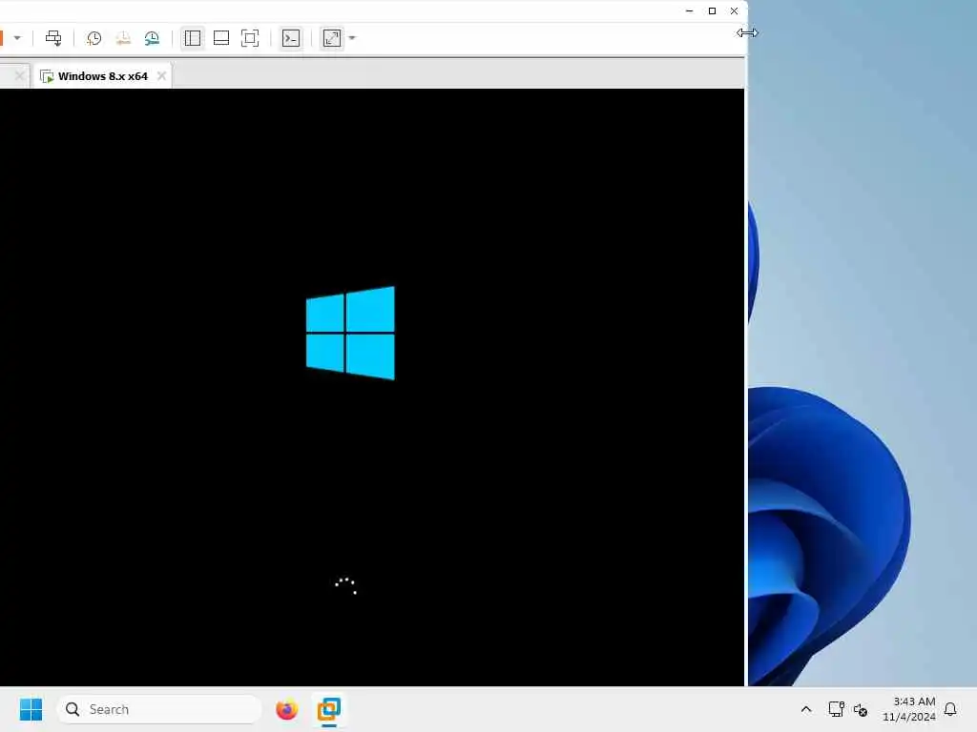
Task: Select the VMware Workstation taskbar icon
Action: click(x=329, y=709)
